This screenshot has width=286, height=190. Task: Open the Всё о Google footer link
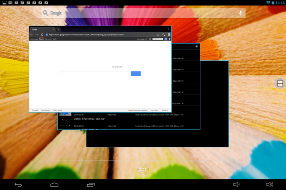click(x=58, y=110)
